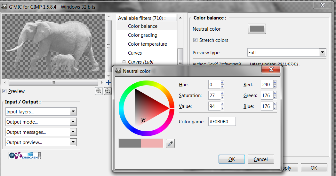Image resolution: width=336 pixels, height=176 pixels.
Task: Click the preview horizontal scrollbar thumb
Action: (53, 82)
